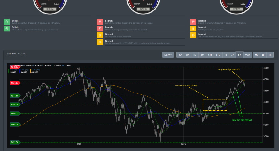Open the chart indicators settings gears icon
The width and height of the screenshot is (279, 151).
click(256, 55)
